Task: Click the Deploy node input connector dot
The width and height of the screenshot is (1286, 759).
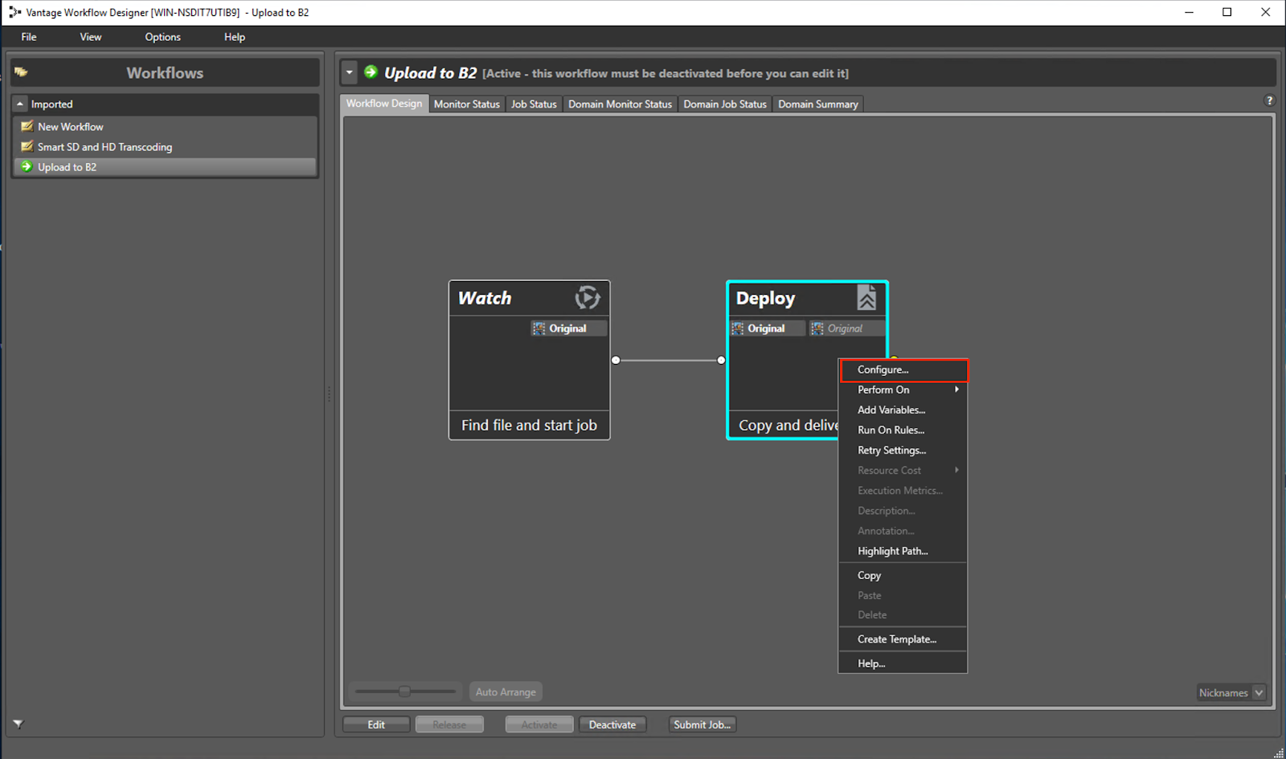Action: coord(721,360)
